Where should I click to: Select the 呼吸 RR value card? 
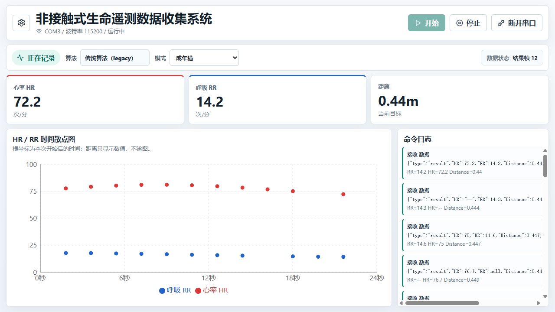click(277, 100)
